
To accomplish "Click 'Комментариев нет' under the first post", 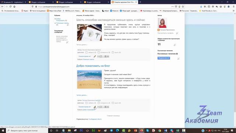I will [x=84, y=56].
